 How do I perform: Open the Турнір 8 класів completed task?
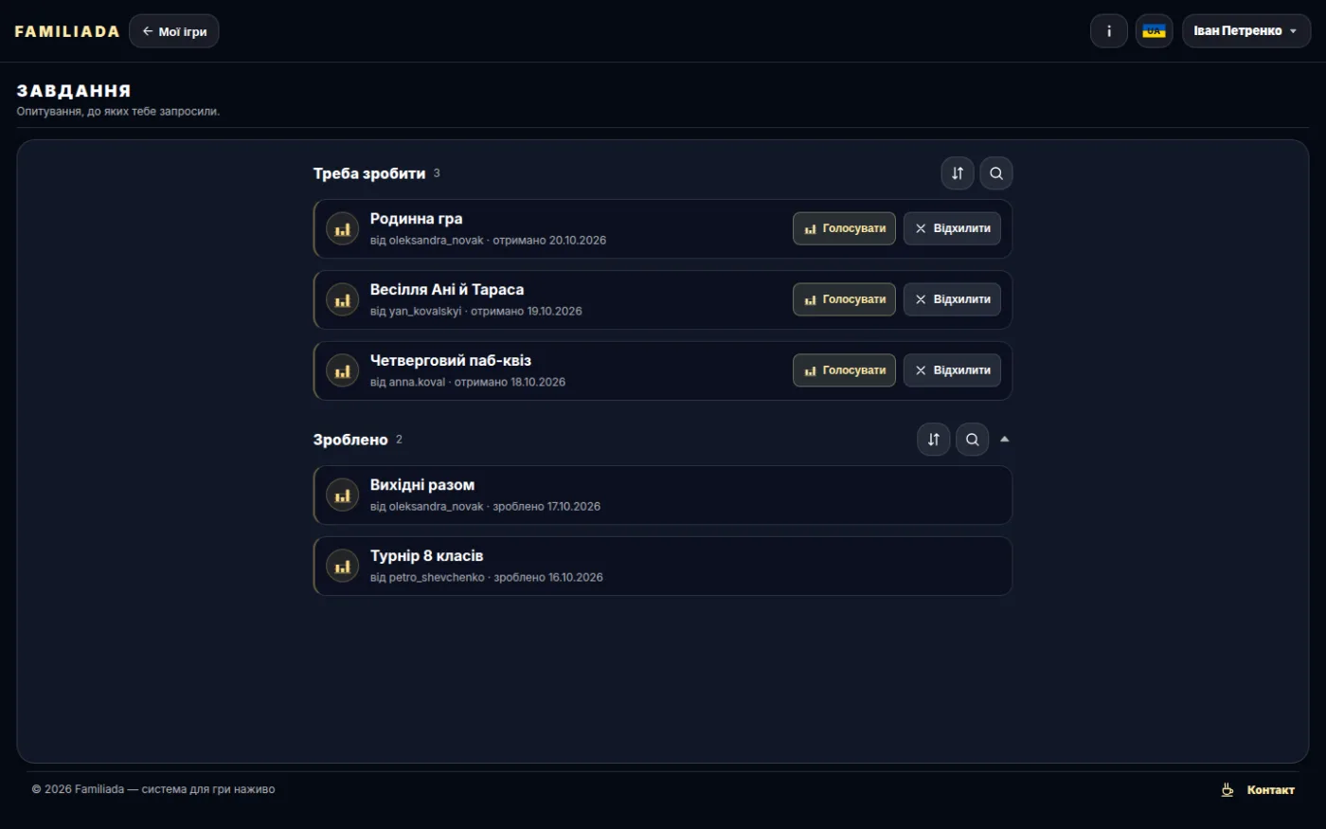pos(663,567)
